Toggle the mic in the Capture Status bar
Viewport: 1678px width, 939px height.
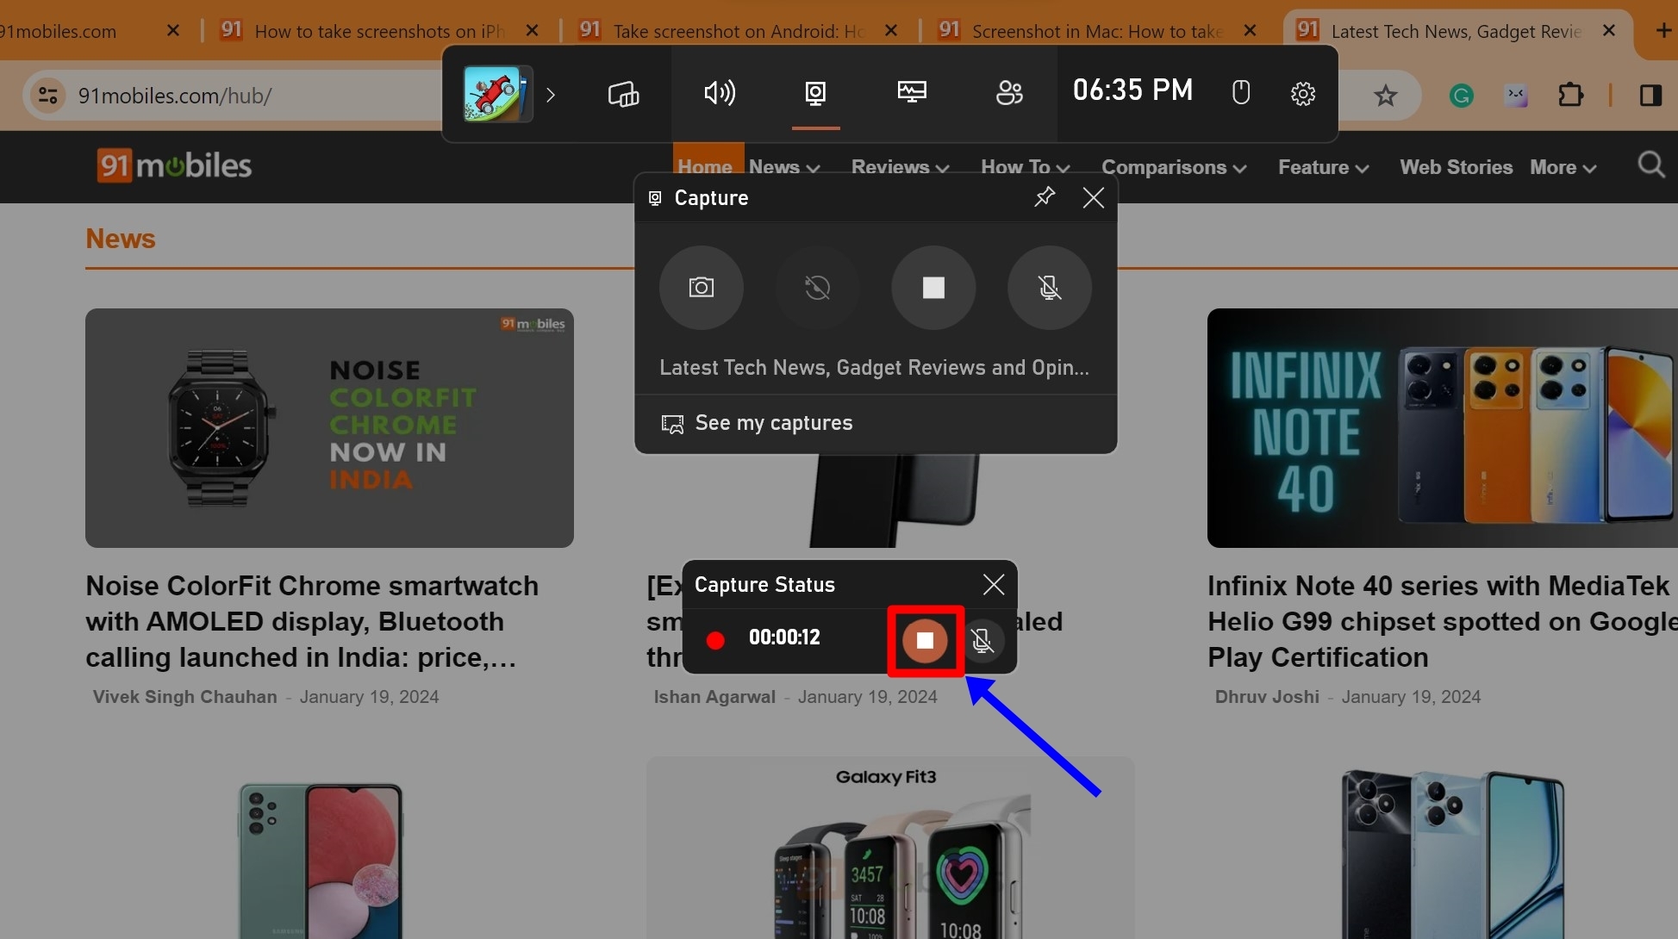tap(983, 641)
